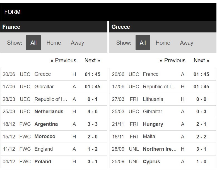Viewport: 217px width, 170px height.
Task: Click Lithuania friendly match row
Action: click(x=163, y=99)
